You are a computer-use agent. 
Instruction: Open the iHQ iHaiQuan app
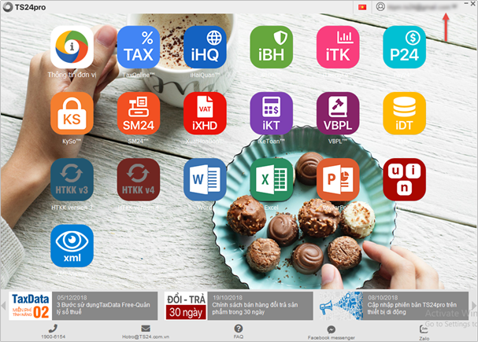click(x=205, y=47)
